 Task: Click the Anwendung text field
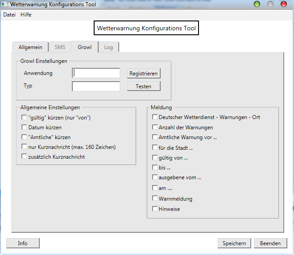(96, 73)
